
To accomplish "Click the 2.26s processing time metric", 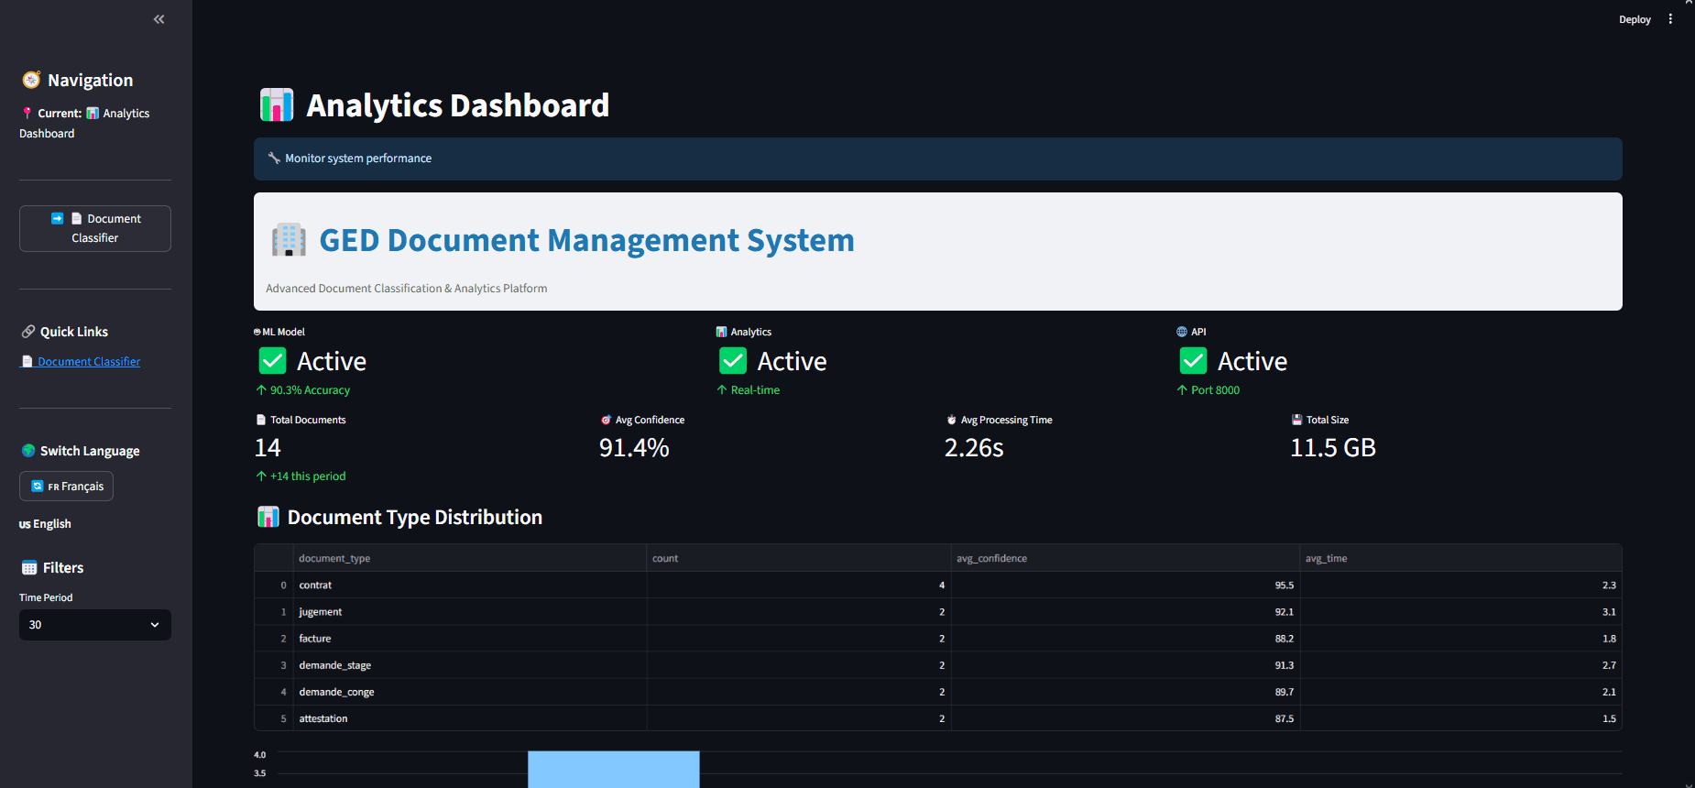I will click(974, 448).
